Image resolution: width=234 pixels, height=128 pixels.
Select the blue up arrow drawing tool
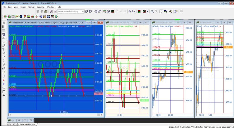[4, 84]
